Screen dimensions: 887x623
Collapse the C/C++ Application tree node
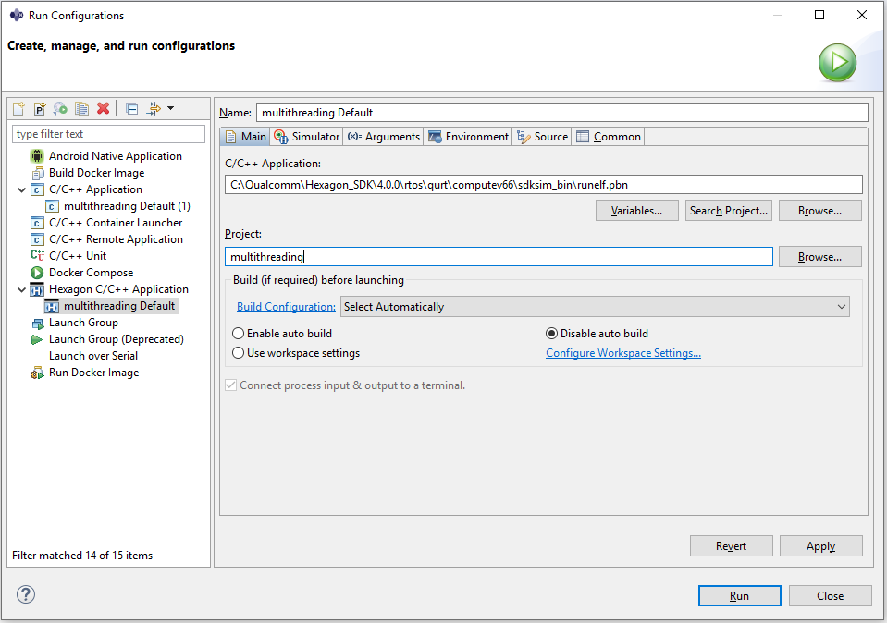[x=21, y=190]
